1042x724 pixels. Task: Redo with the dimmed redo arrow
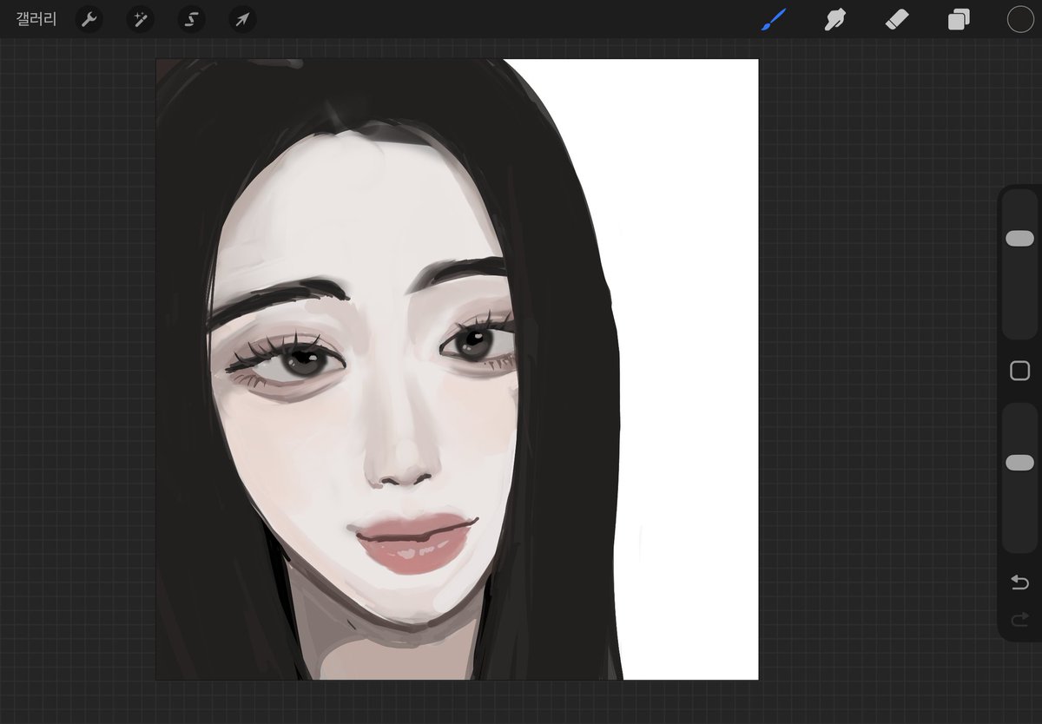(x=1020, y=619)
